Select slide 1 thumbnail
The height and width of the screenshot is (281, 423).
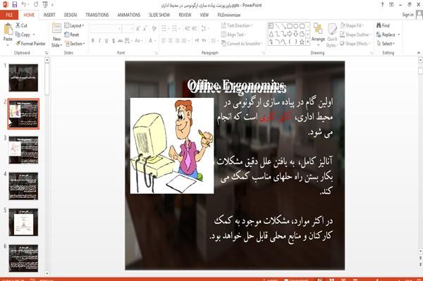(x=23, y=77)
